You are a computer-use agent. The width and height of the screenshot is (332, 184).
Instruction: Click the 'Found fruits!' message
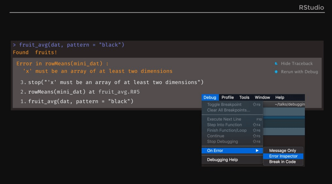coord(35,52)
